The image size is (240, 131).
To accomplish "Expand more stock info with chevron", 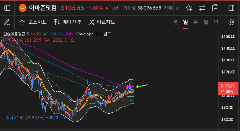I will tap(177, 8).
